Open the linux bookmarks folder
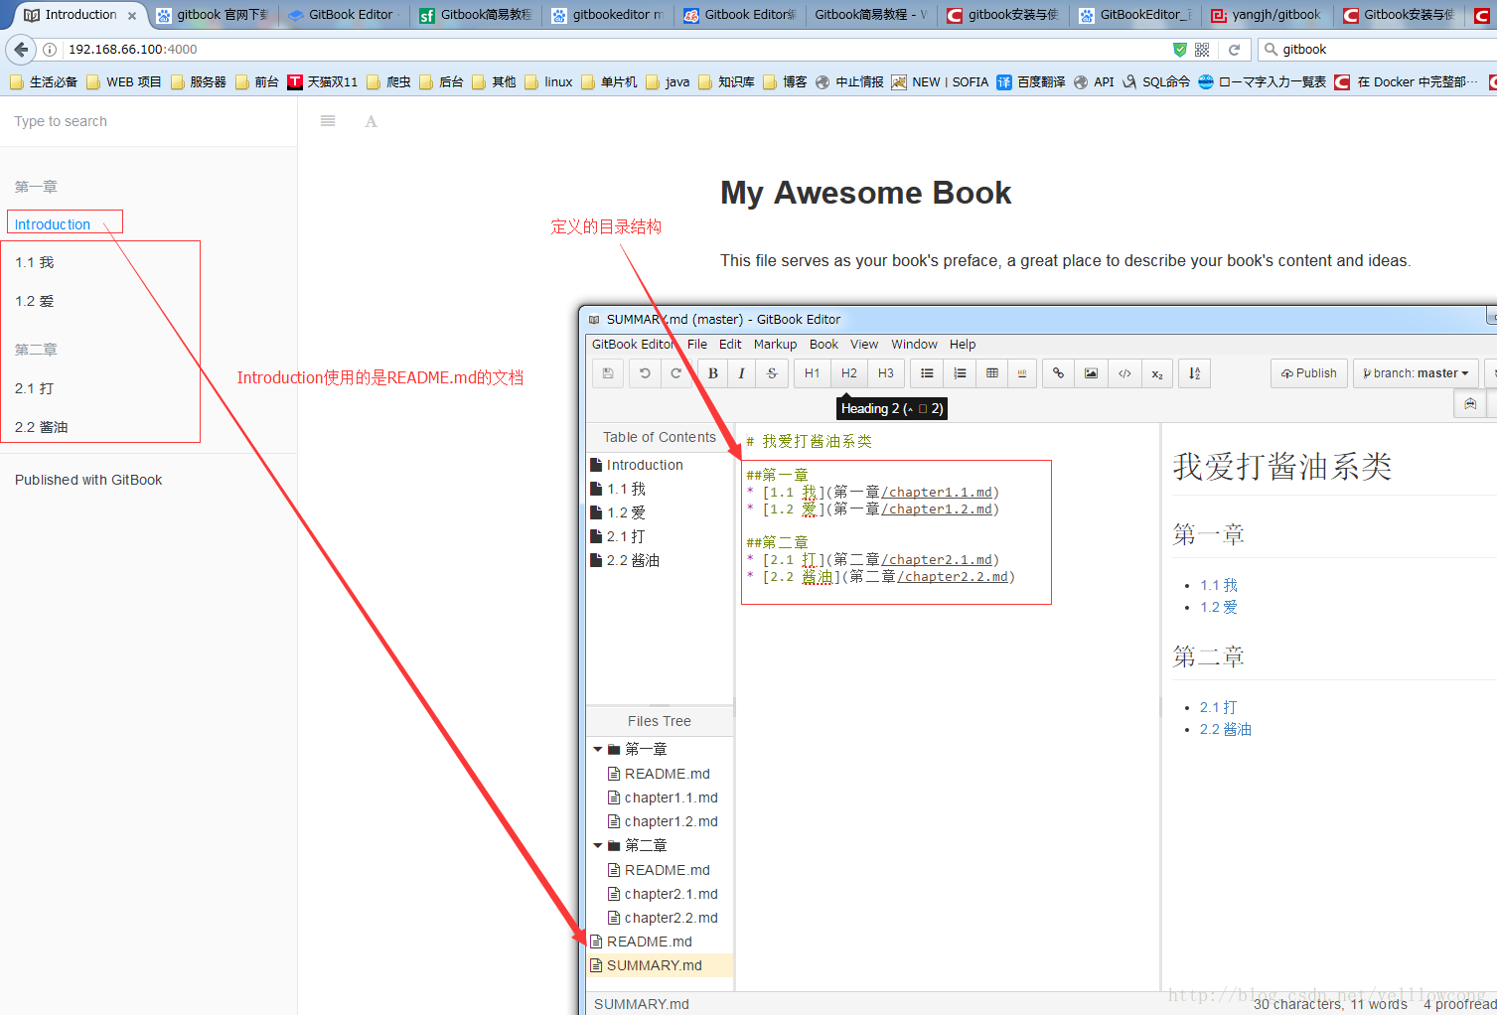 549,82
